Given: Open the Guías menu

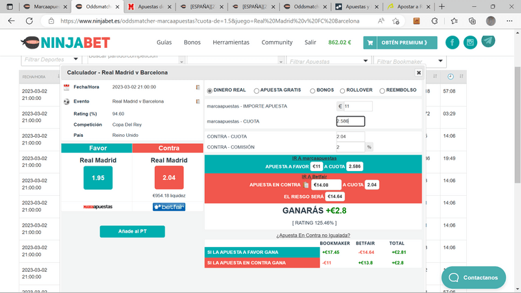Looking at the screenshot, I should [164, 42].
